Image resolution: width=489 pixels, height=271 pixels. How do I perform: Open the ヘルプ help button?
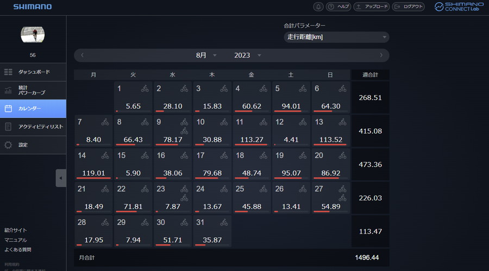point(338,7)
